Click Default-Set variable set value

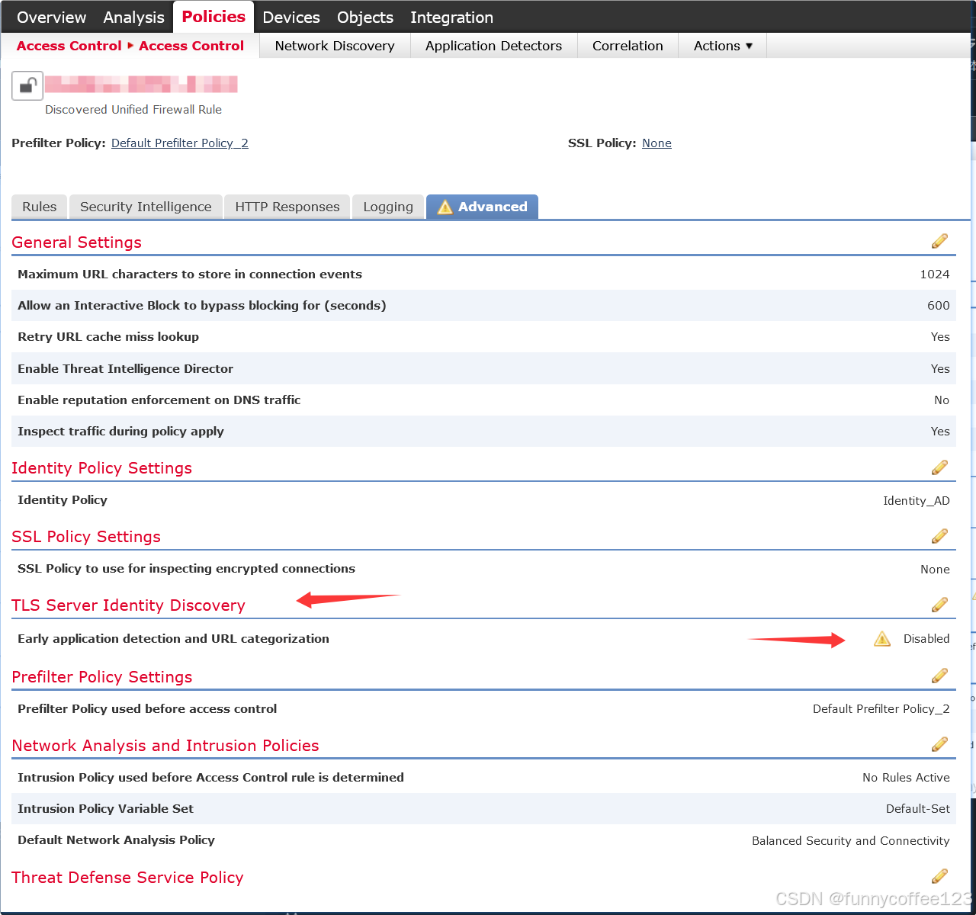point(918,809)
